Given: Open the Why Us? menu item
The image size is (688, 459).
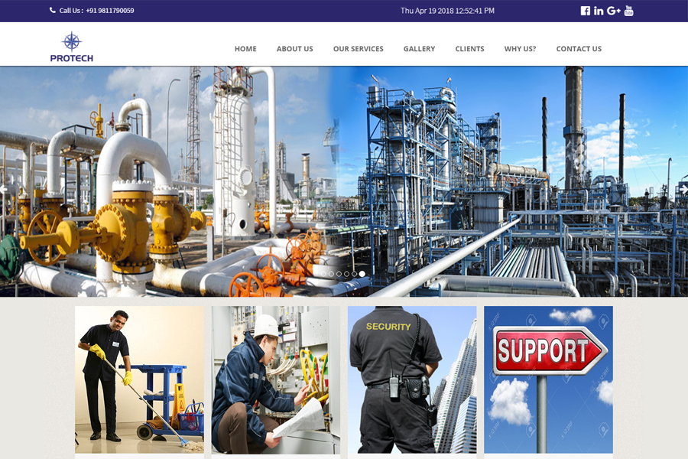Looking at the screenshot, I should point(520,49).
